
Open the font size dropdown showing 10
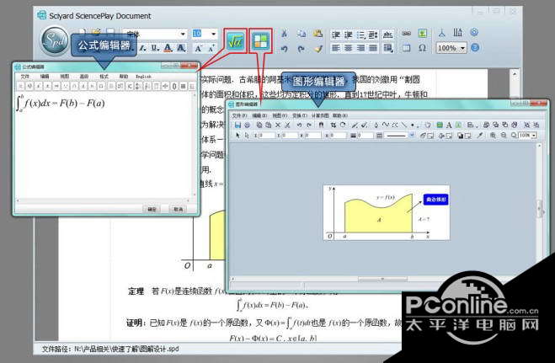pos(213,34)
